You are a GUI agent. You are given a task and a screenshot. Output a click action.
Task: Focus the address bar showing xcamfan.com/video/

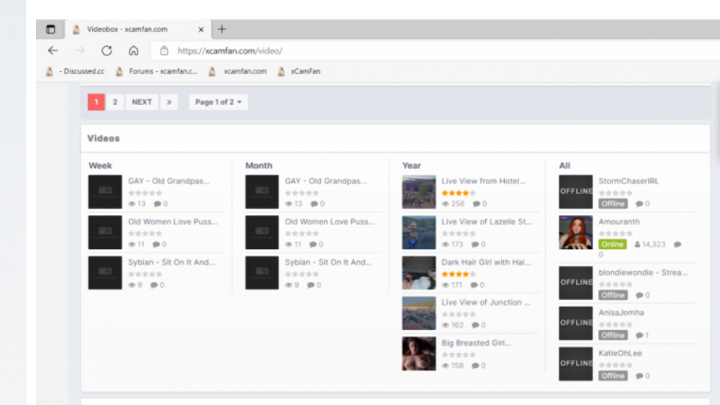(x=436, y=51)
